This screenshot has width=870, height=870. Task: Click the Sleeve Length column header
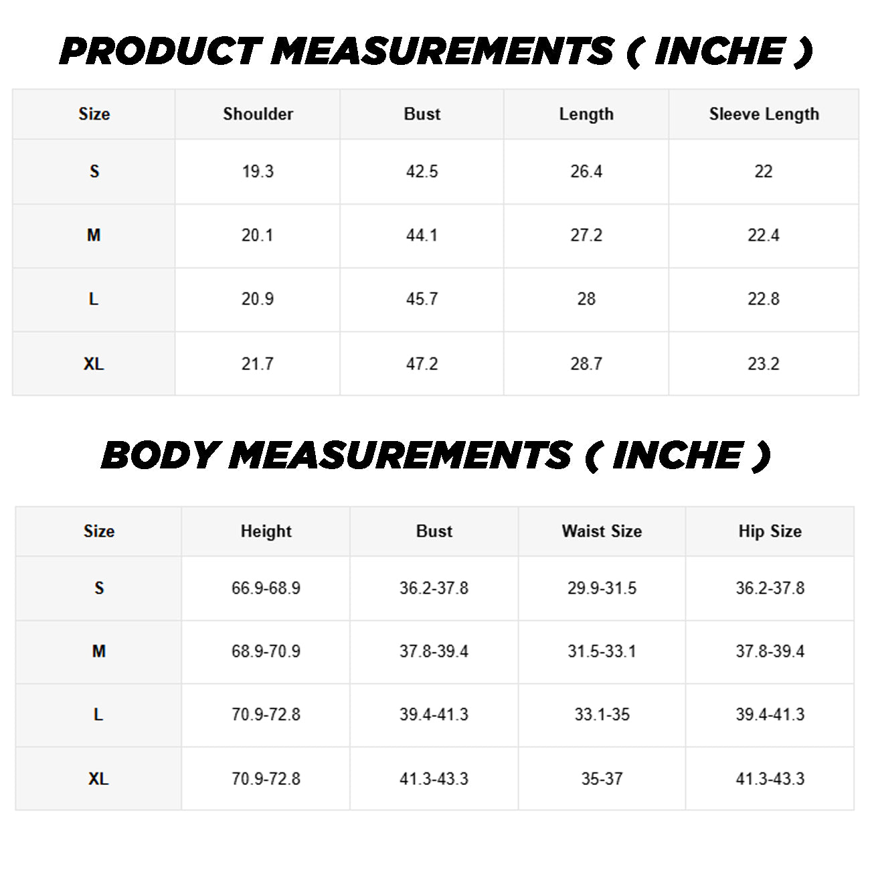click(764, 114)
